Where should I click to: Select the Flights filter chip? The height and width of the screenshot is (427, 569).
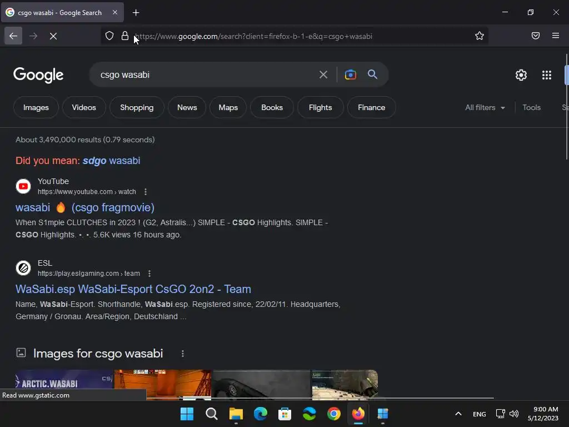[x=321, y=107]
